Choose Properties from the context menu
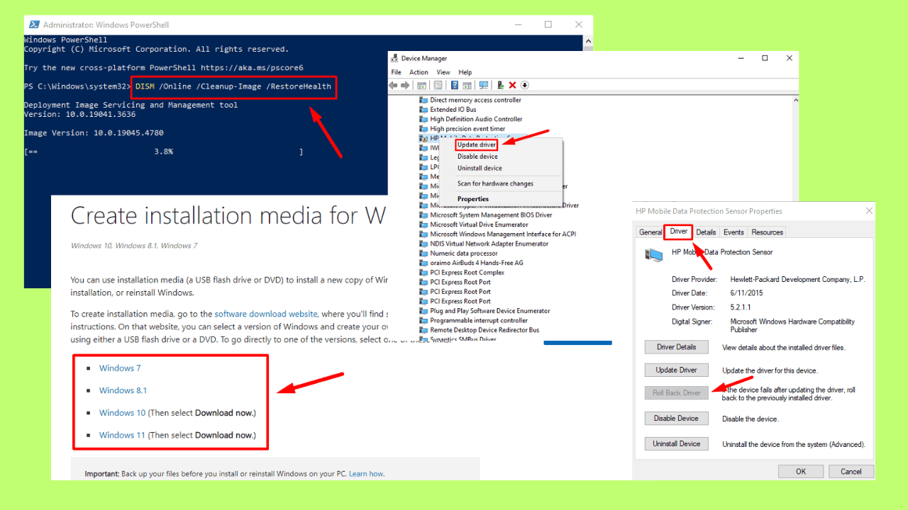The image size is (908, 510). (x=473, y=199)
